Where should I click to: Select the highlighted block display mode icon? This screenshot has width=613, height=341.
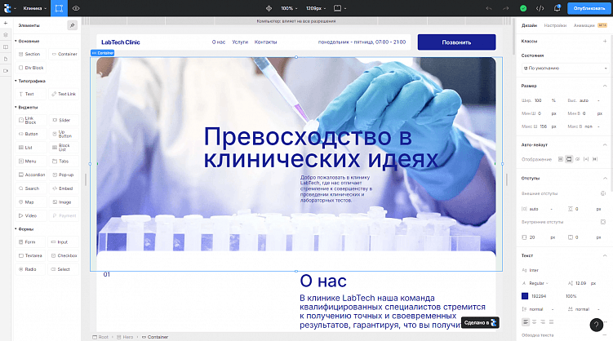(x=569, y=159)
